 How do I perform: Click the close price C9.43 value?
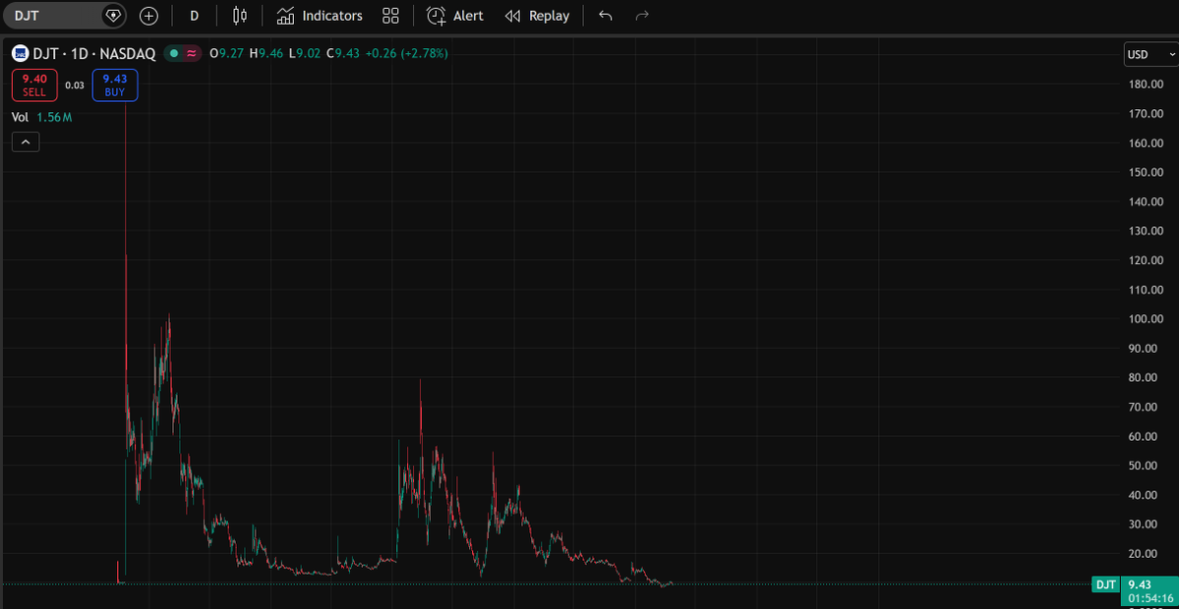343,53
